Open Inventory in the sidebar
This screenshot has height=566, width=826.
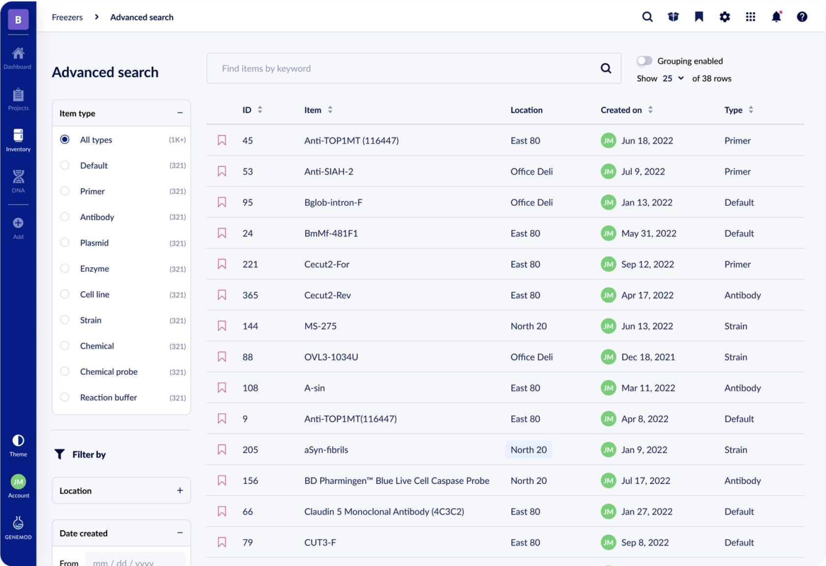(x=18, y=140)
